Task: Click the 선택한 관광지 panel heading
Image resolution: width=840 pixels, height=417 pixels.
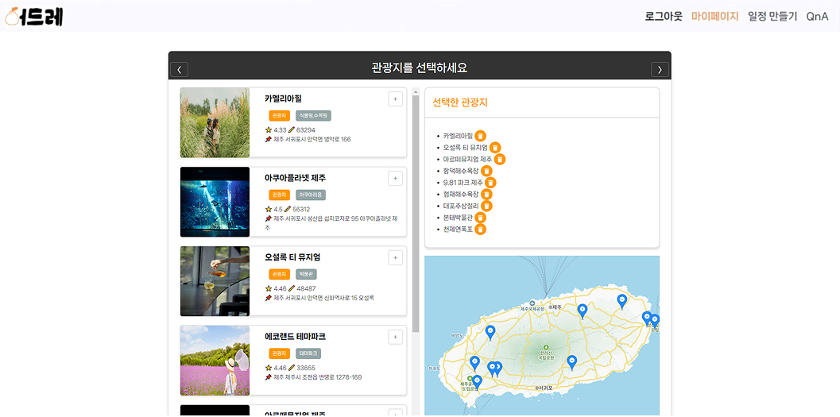Action: click(x=460, y=102)
